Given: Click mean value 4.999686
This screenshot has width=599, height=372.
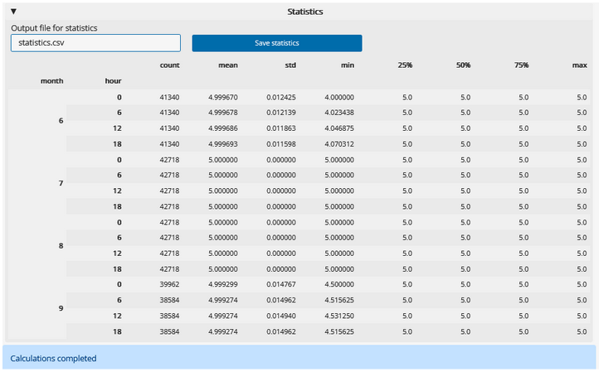Looking at the screenshot, I should click(x=223, y=128).
